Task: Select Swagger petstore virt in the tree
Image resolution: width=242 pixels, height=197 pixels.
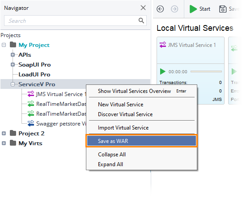Action: point(61,124)
